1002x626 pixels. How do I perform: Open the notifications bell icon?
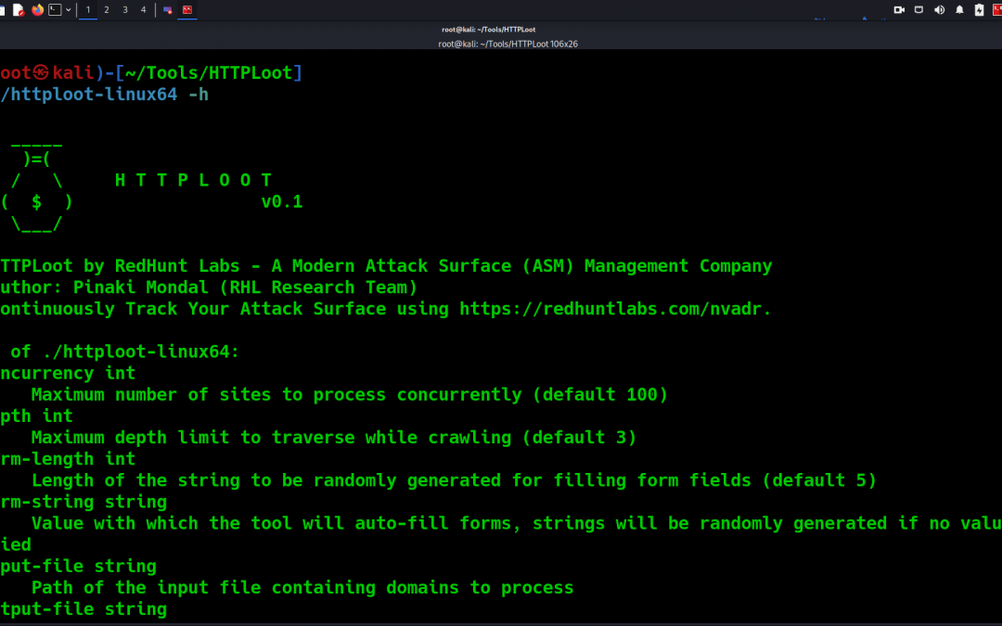(x=959, y=9)
